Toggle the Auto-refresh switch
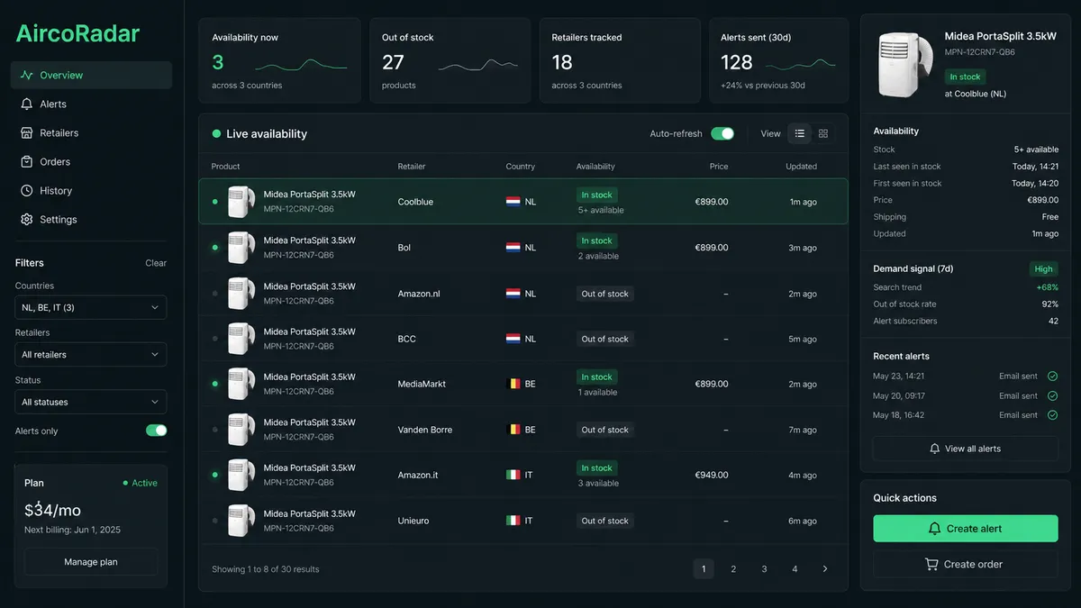This screenshot has height=608, width=1081. coord(722,133)
